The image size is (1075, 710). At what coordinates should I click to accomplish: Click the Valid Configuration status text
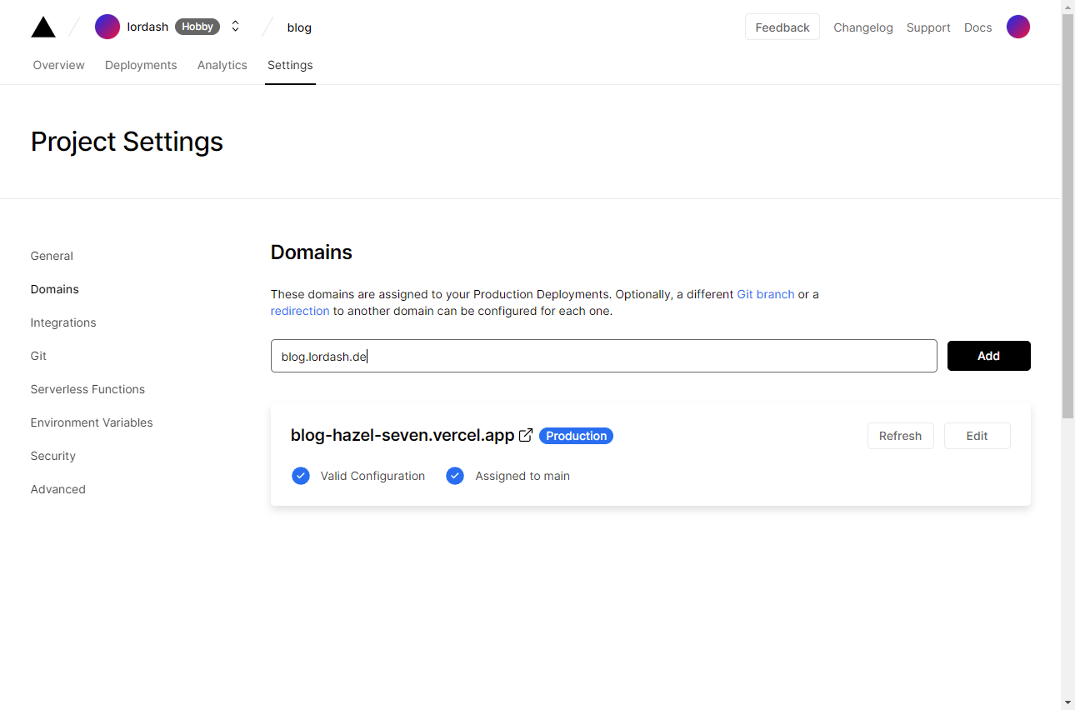tap(372, 476)
